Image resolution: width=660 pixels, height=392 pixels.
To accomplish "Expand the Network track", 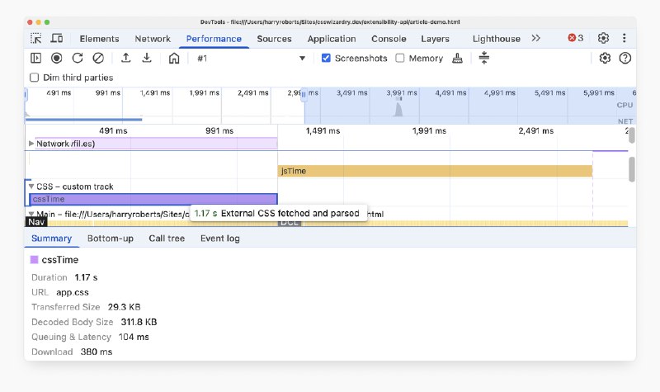I will (x=32, y=144).
